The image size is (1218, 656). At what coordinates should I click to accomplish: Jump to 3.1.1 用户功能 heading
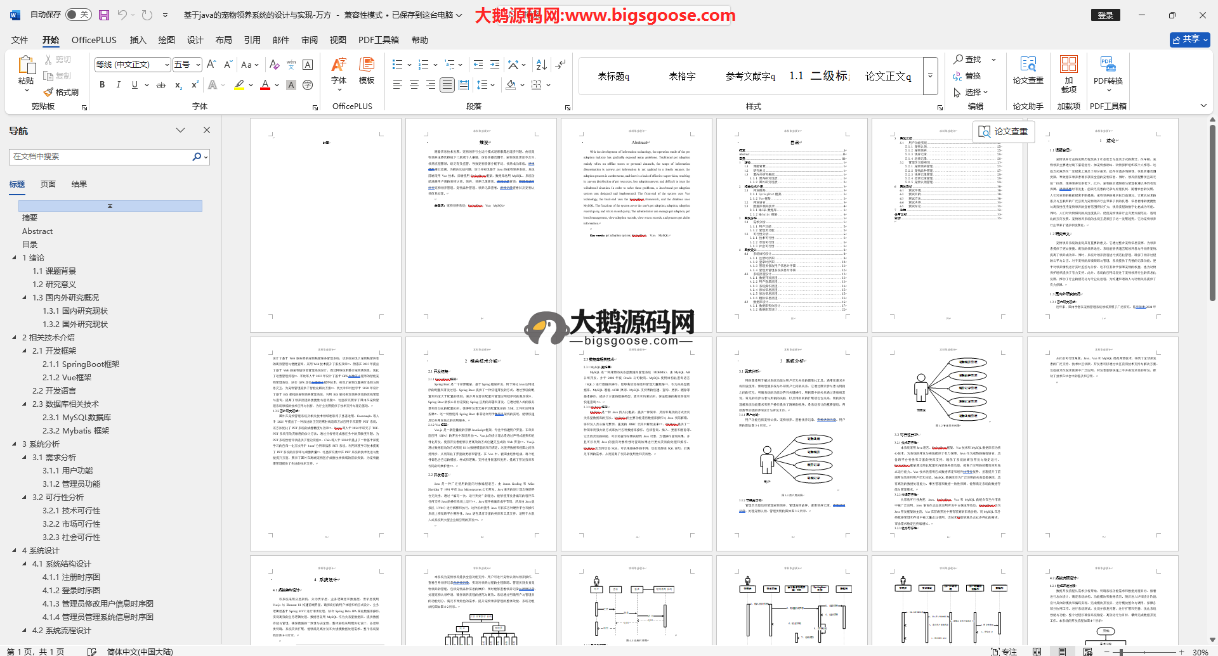pos(67,470)
